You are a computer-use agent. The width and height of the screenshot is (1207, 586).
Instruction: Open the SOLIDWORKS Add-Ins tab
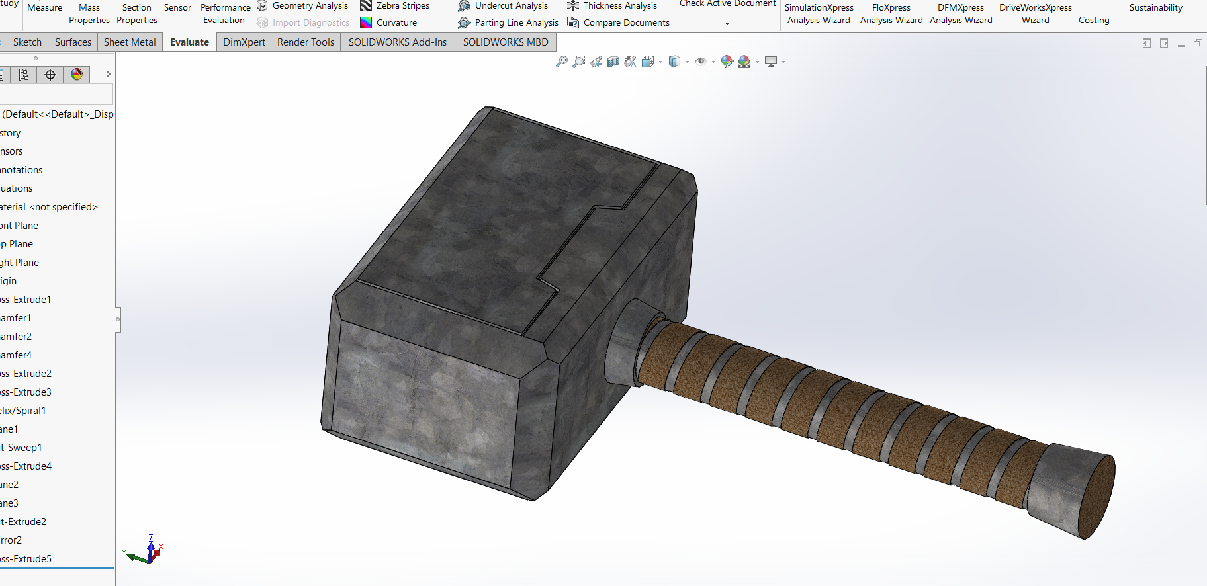tap(398, 42)
